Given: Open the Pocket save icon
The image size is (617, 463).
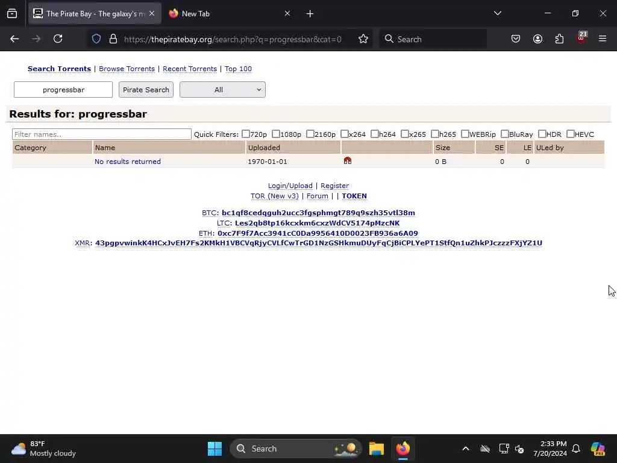Looking at the screenshot, I should point(516,39).
